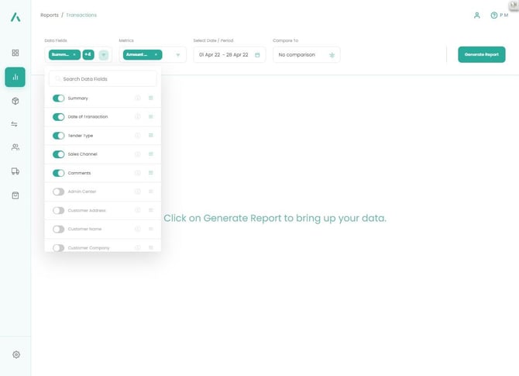The width and height of the screenshot is (519, 376).
Task: Open the shopping bag sidebar icon
Action: (15, 195)
